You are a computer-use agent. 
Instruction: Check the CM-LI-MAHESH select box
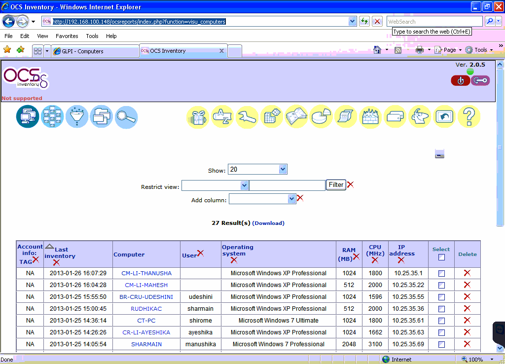[441, 286]
